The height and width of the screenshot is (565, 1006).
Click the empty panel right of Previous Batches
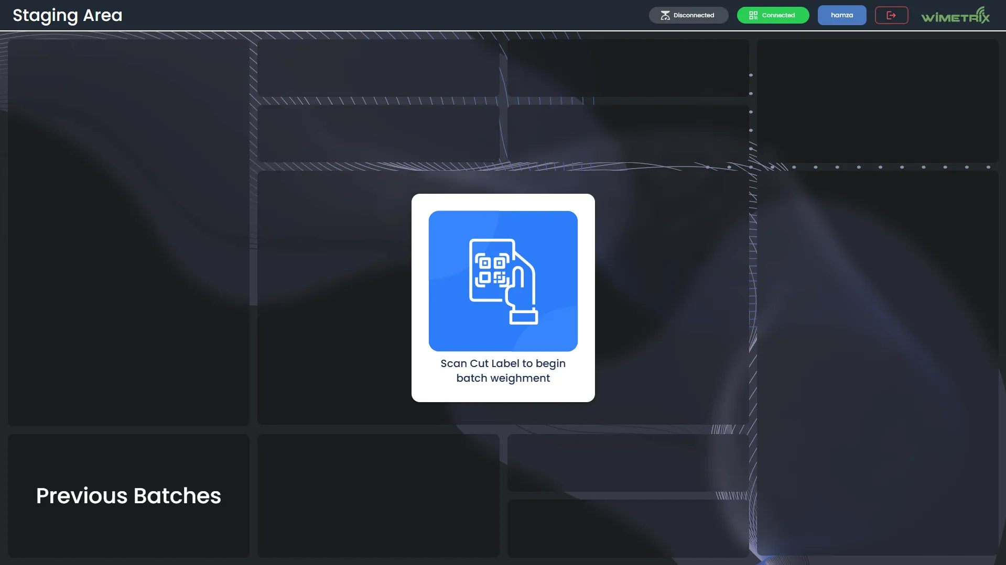coord(378,495)
